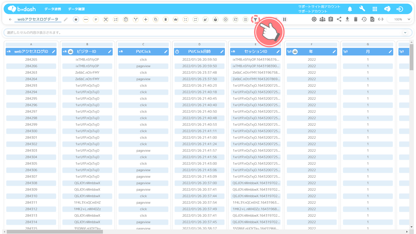Click the document restore icon in the right toolbar
Viewport: 416px width, 234px height.
[x=372, y=19]
